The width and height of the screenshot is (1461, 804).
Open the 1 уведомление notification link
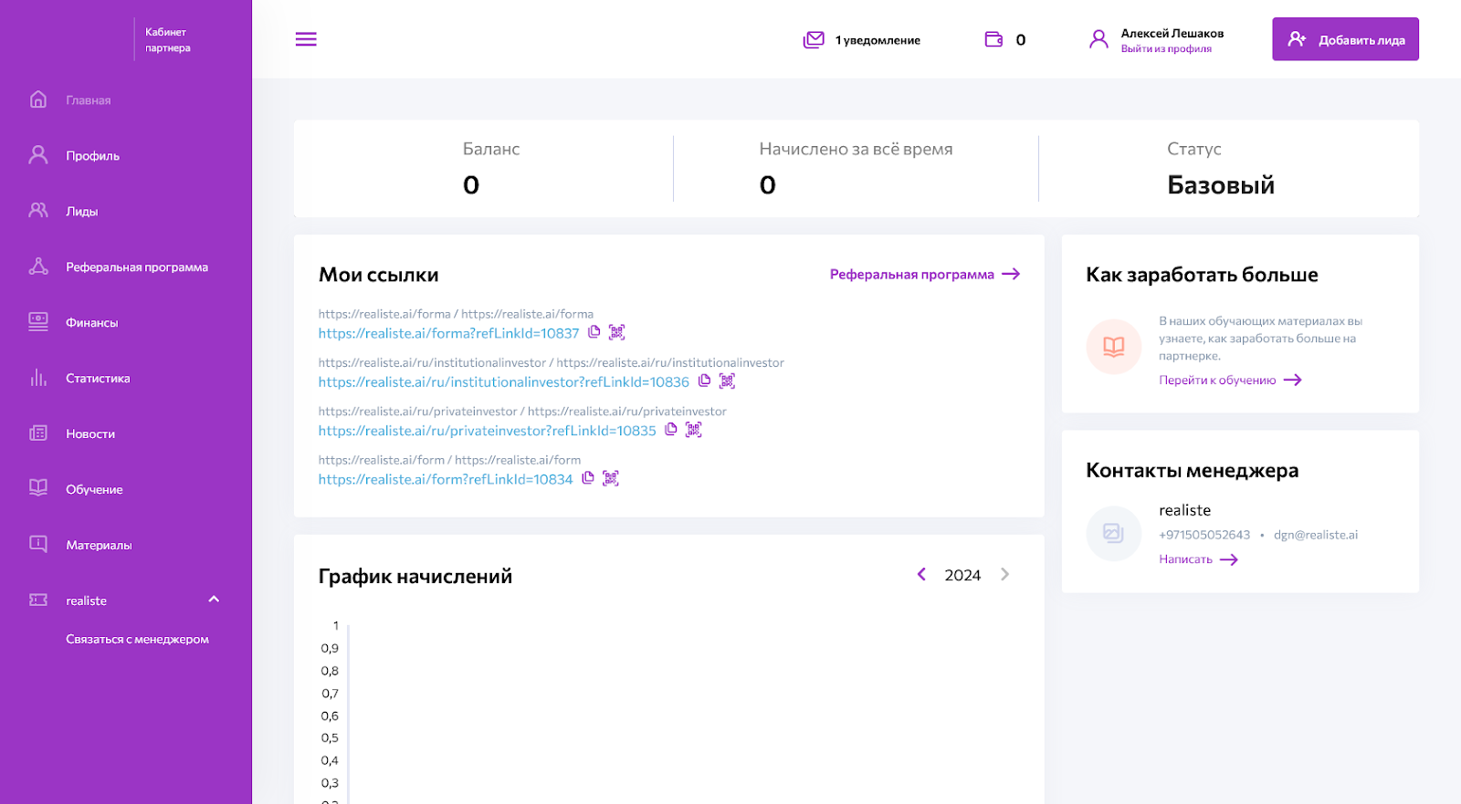pos(878,40)
